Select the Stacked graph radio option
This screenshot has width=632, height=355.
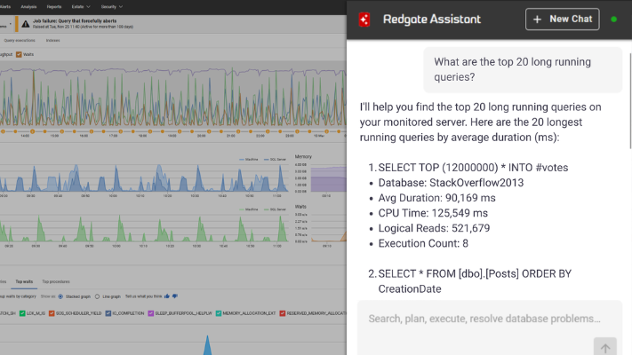59,296
